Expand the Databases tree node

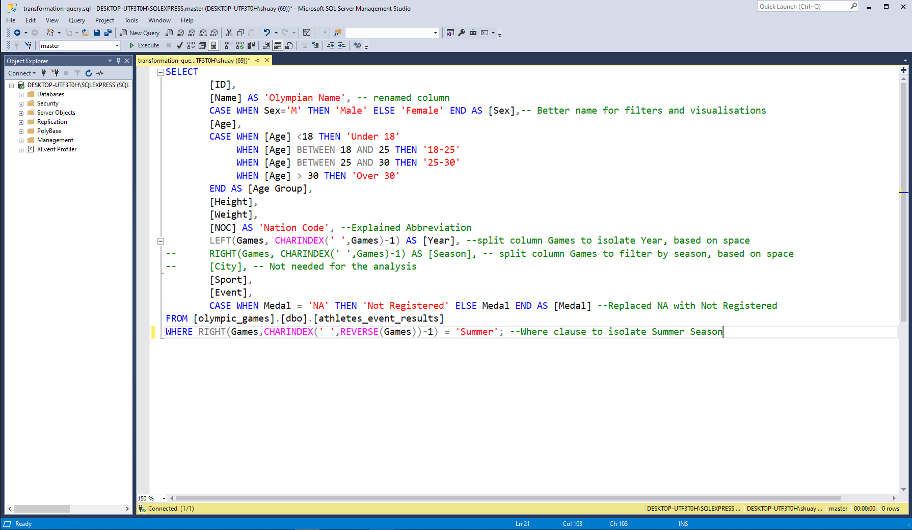pos(21,94)
